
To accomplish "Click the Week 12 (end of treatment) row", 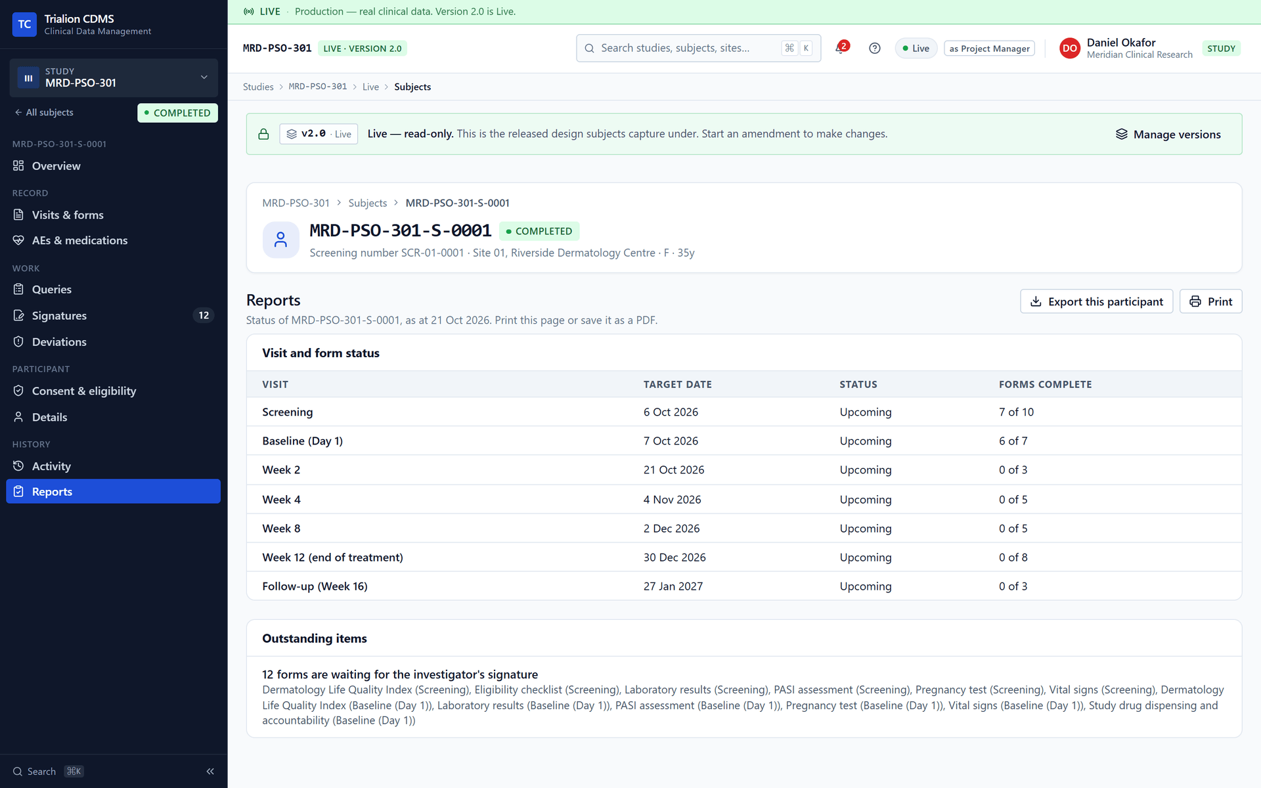I will point(744,558).
